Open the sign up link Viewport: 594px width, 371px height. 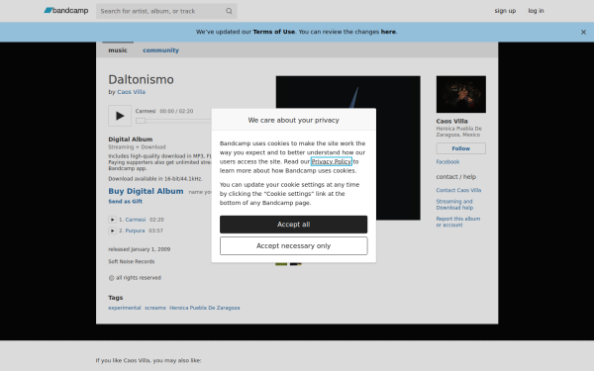pos(505,11)
